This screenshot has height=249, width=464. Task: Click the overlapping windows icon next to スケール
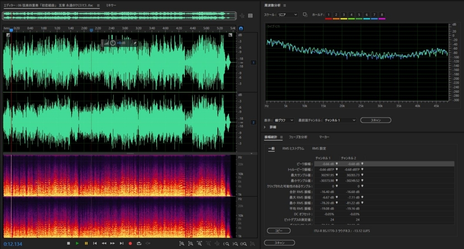305,14
